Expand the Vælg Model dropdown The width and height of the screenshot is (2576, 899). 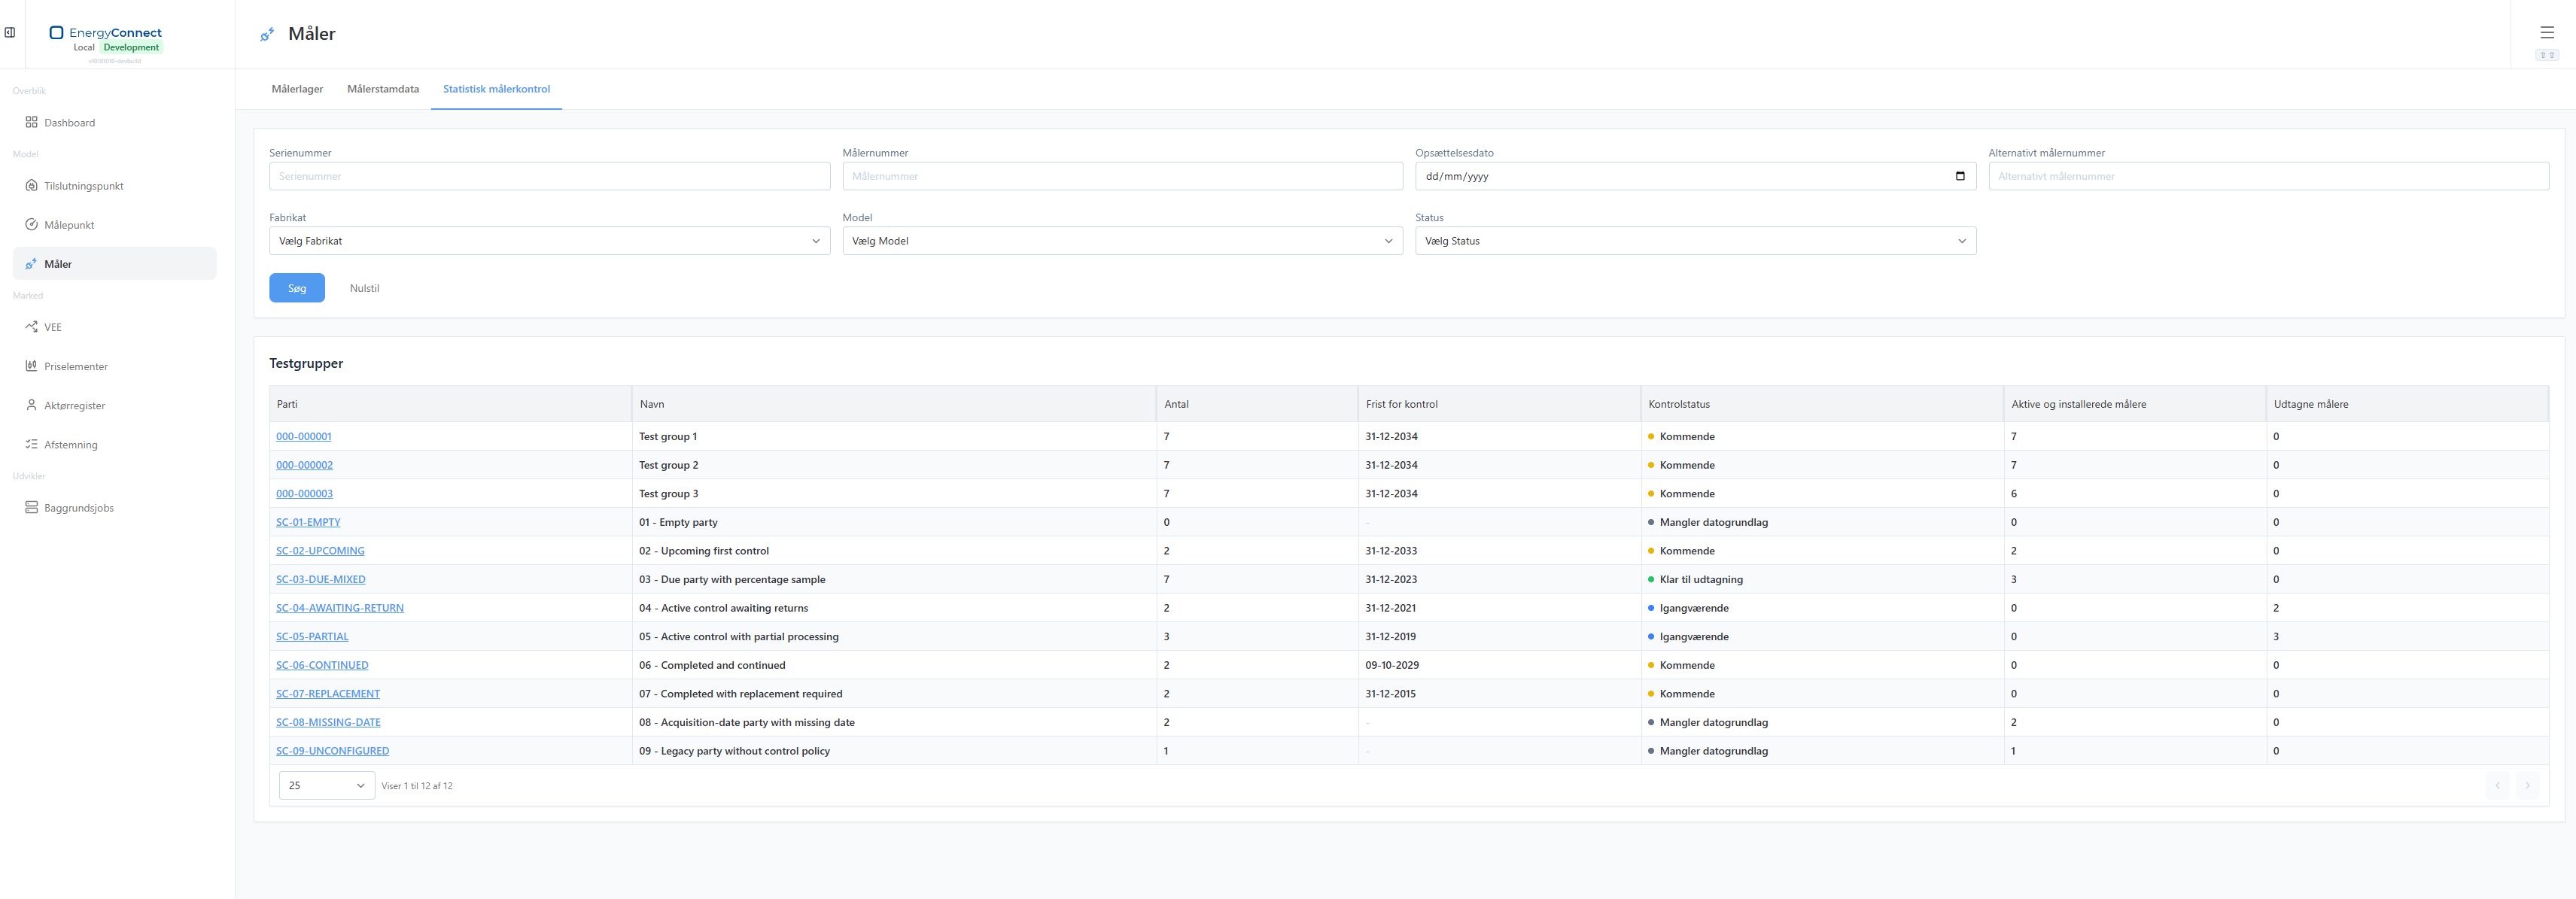[1122, 240]
